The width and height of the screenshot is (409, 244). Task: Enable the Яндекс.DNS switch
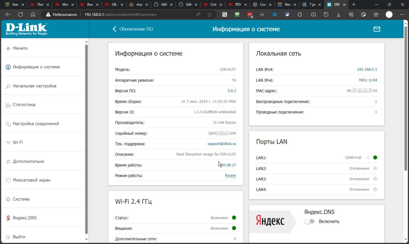coord(309,221)
